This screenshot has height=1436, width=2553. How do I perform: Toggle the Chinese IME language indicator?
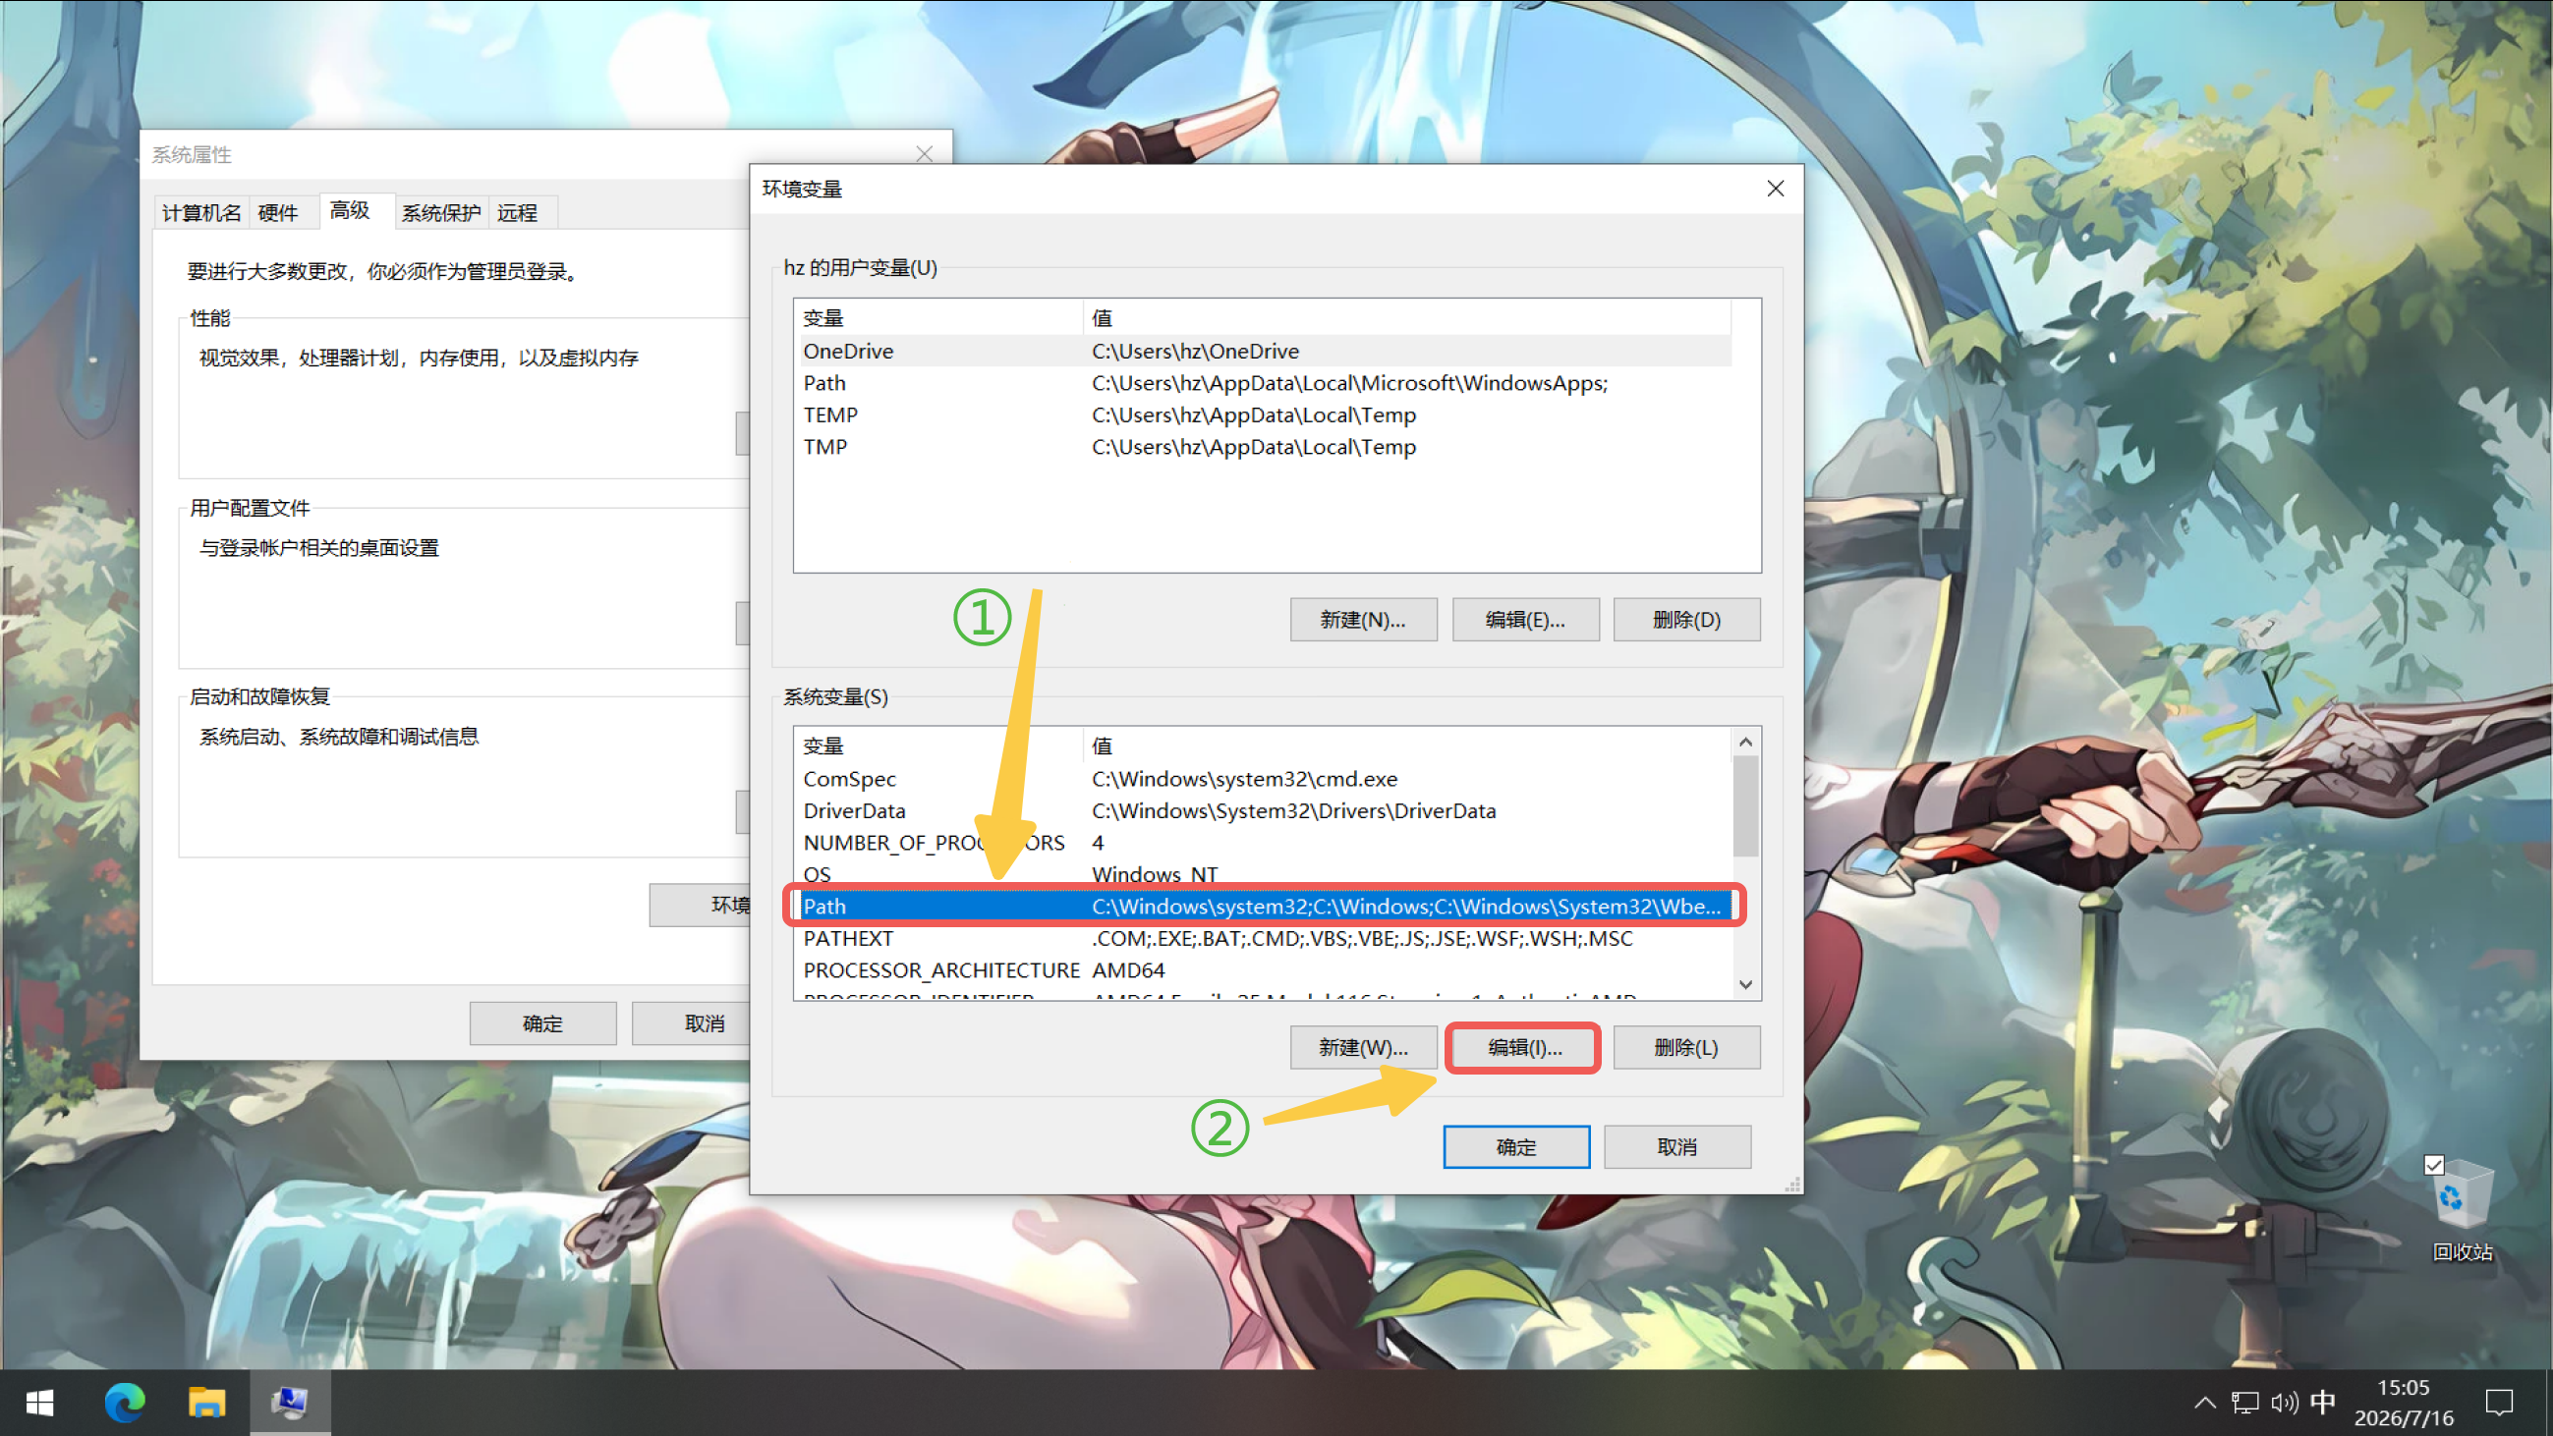pos(2323,1402)
